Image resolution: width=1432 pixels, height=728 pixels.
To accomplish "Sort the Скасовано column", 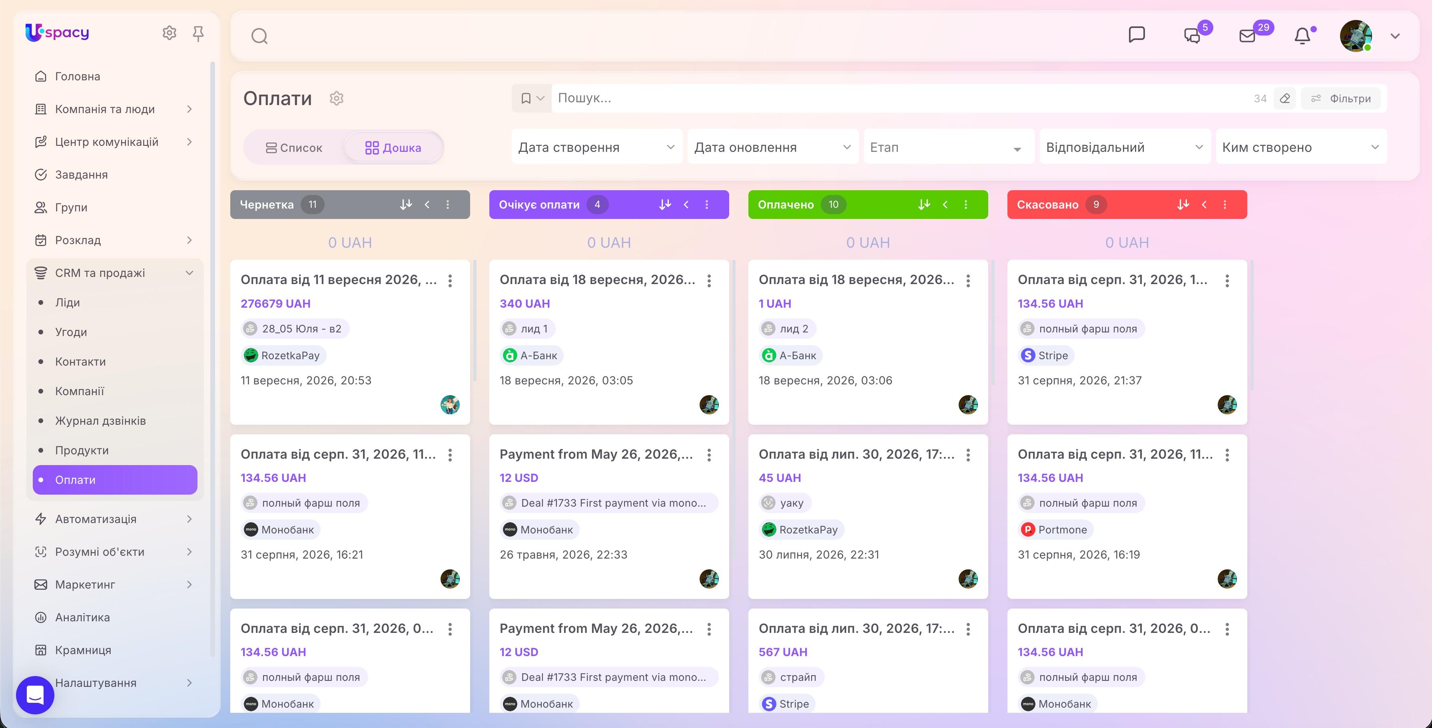I will (1183, 205).
